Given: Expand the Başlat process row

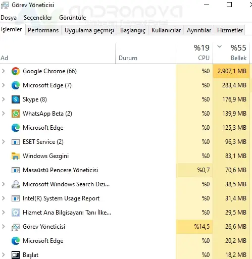Looking at the screenshot, I should pyautogui.click(x=4, y=255).
